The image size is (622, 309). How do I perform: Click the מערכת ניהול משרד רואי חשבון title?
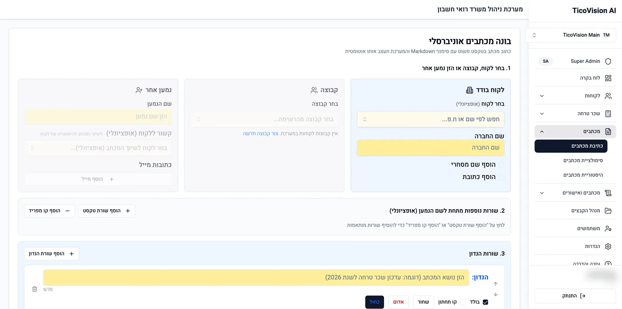coord(480,9)
